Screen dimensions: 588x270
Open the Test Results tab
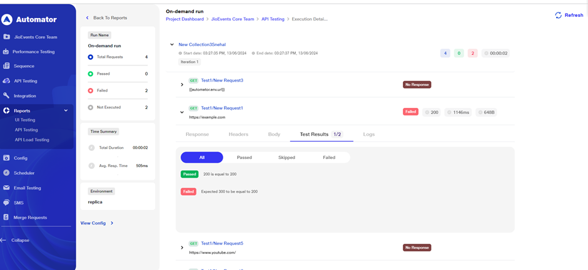pos(322,134)
